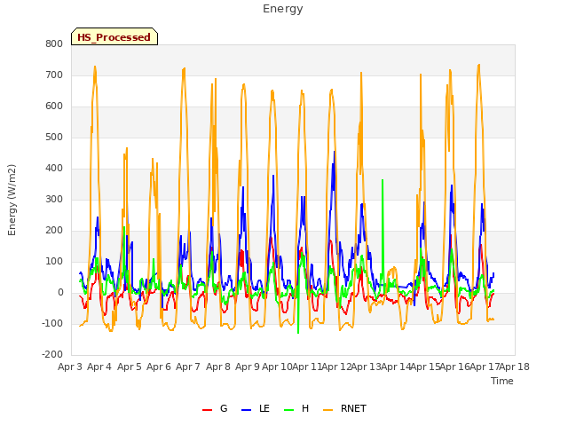
Task: Click the blue LE legend color marker
Action: (x=246, y=410)
